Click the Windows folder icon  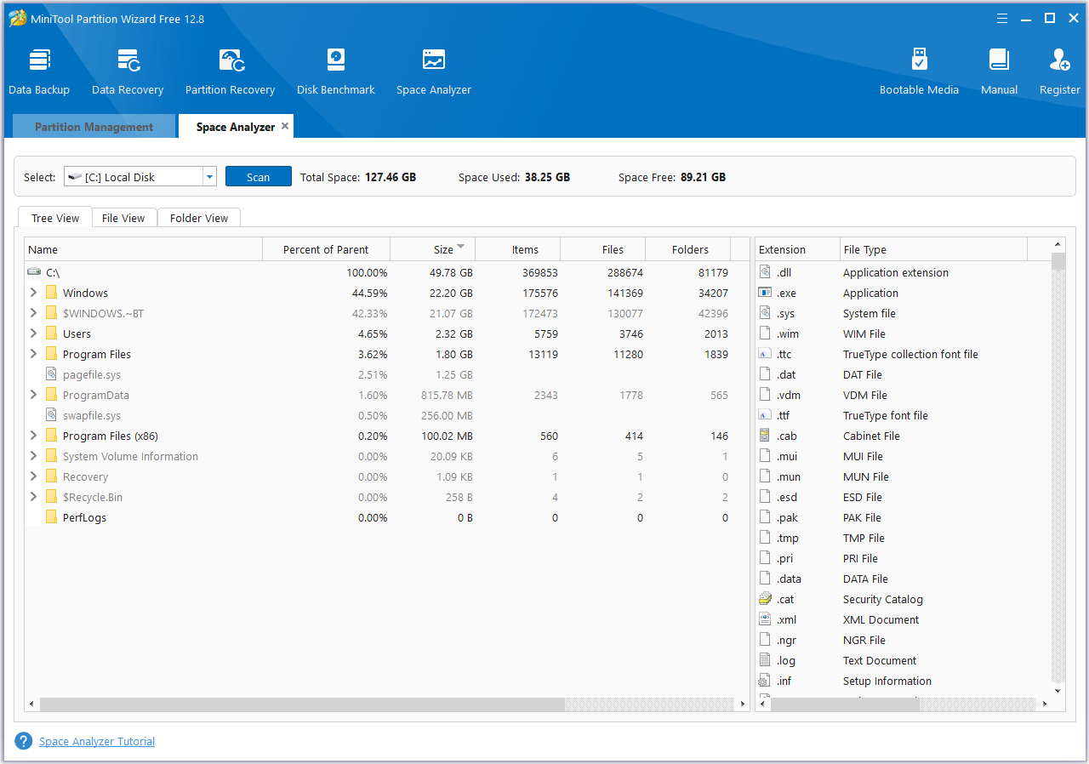coord(51,293)
